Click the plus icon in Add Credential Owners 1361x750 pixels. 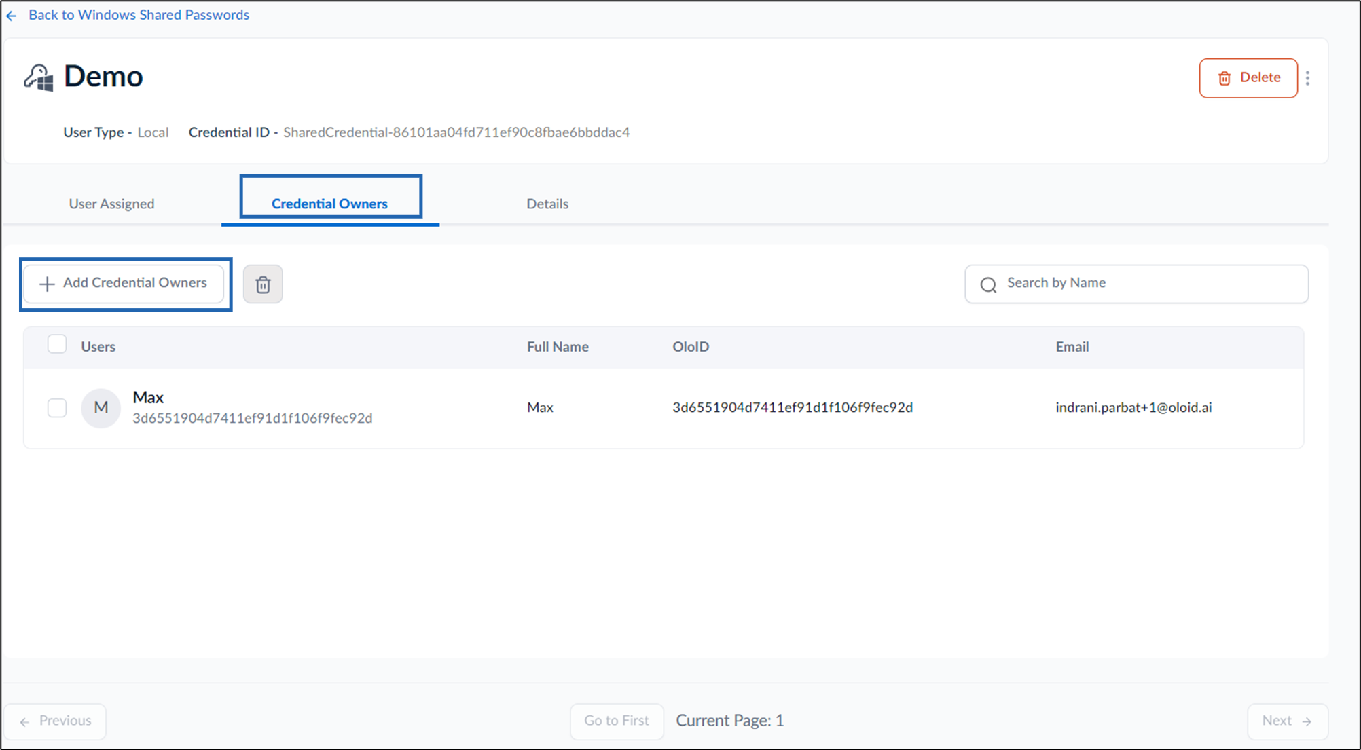click(x=47, y=284)
